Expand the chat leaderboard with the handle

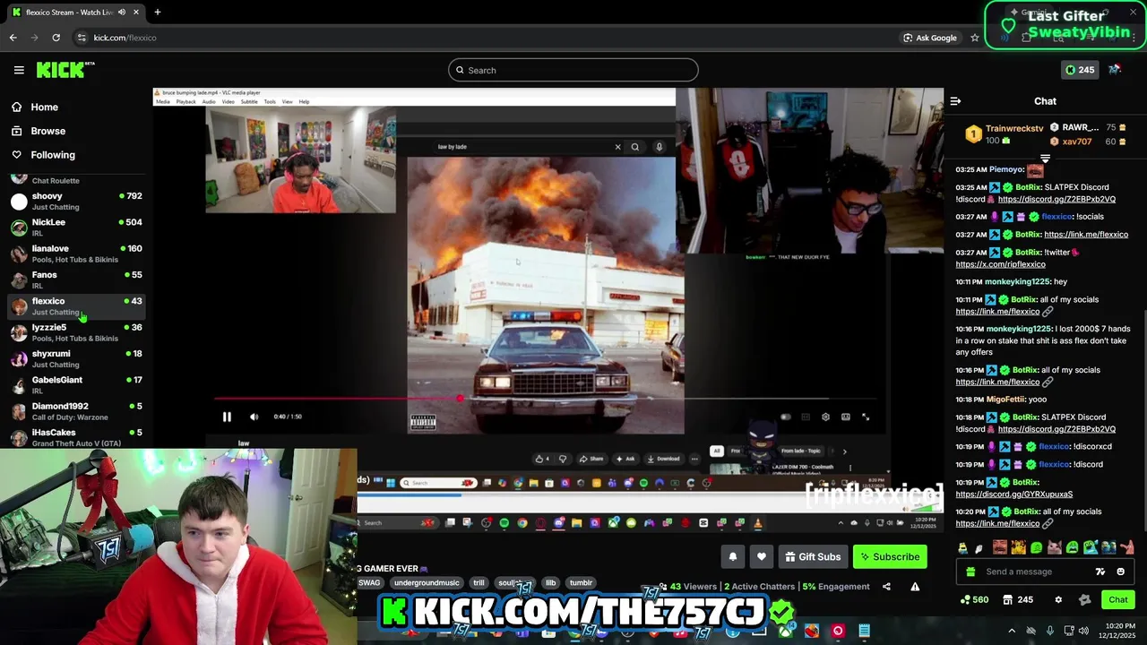pyautogui.click(x=1045, y=159)
